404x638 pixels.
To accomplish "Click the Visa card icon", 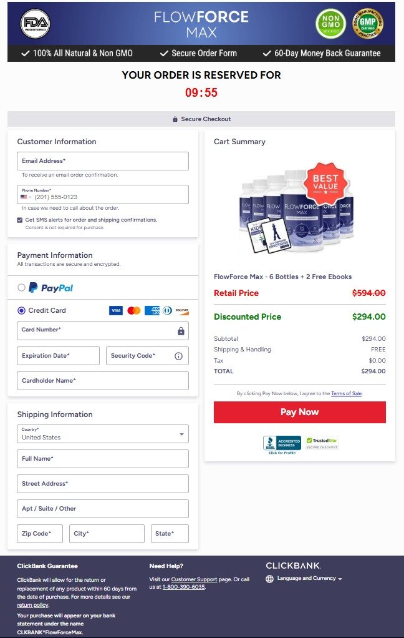I will [x=115, y=310].
